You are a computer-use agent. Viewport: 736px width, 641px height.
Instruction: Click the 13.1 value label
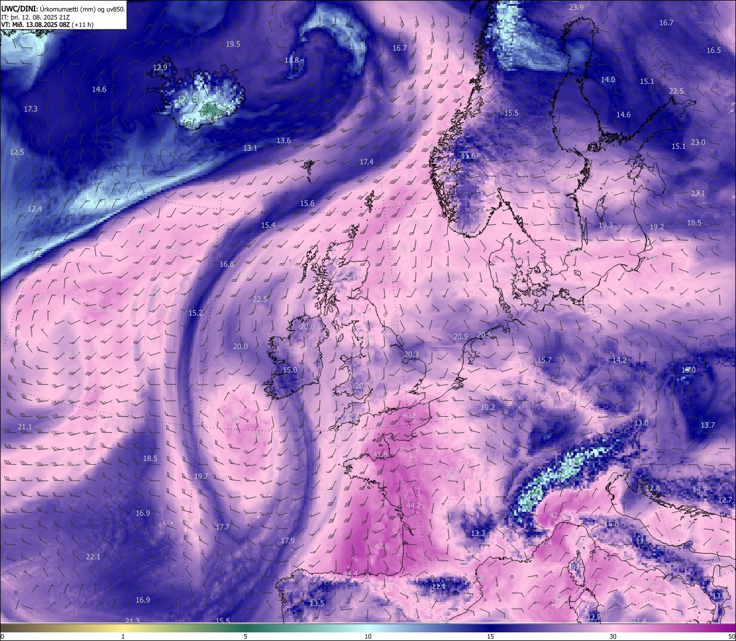pyautogui.click(x=250, y=148)
